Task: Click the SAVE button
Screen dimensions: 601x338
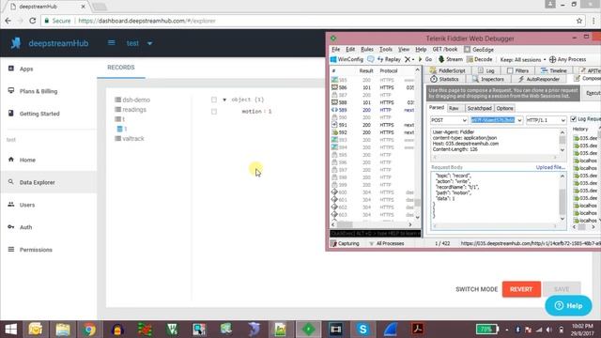Action: 562,289
